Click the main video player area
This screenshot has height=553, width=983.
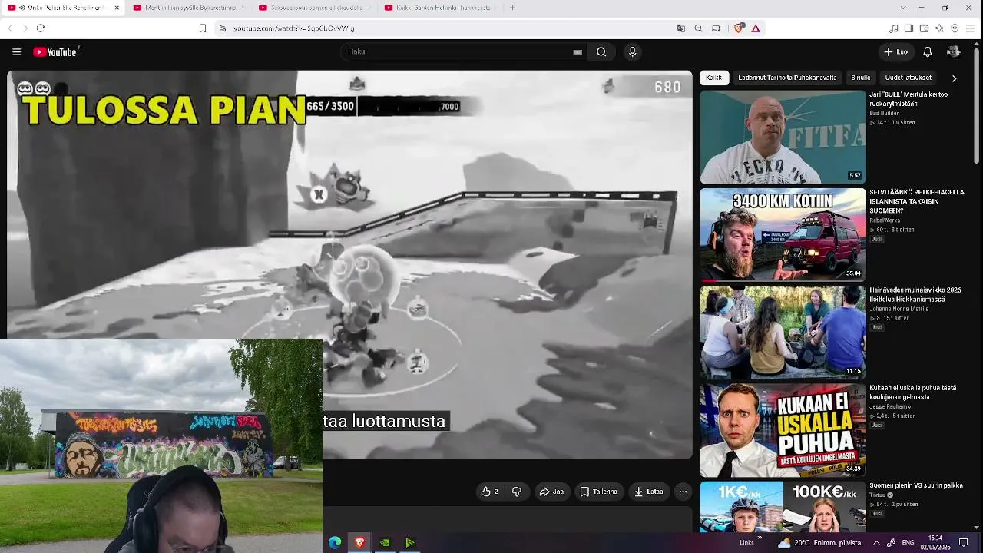pos(349,264)
